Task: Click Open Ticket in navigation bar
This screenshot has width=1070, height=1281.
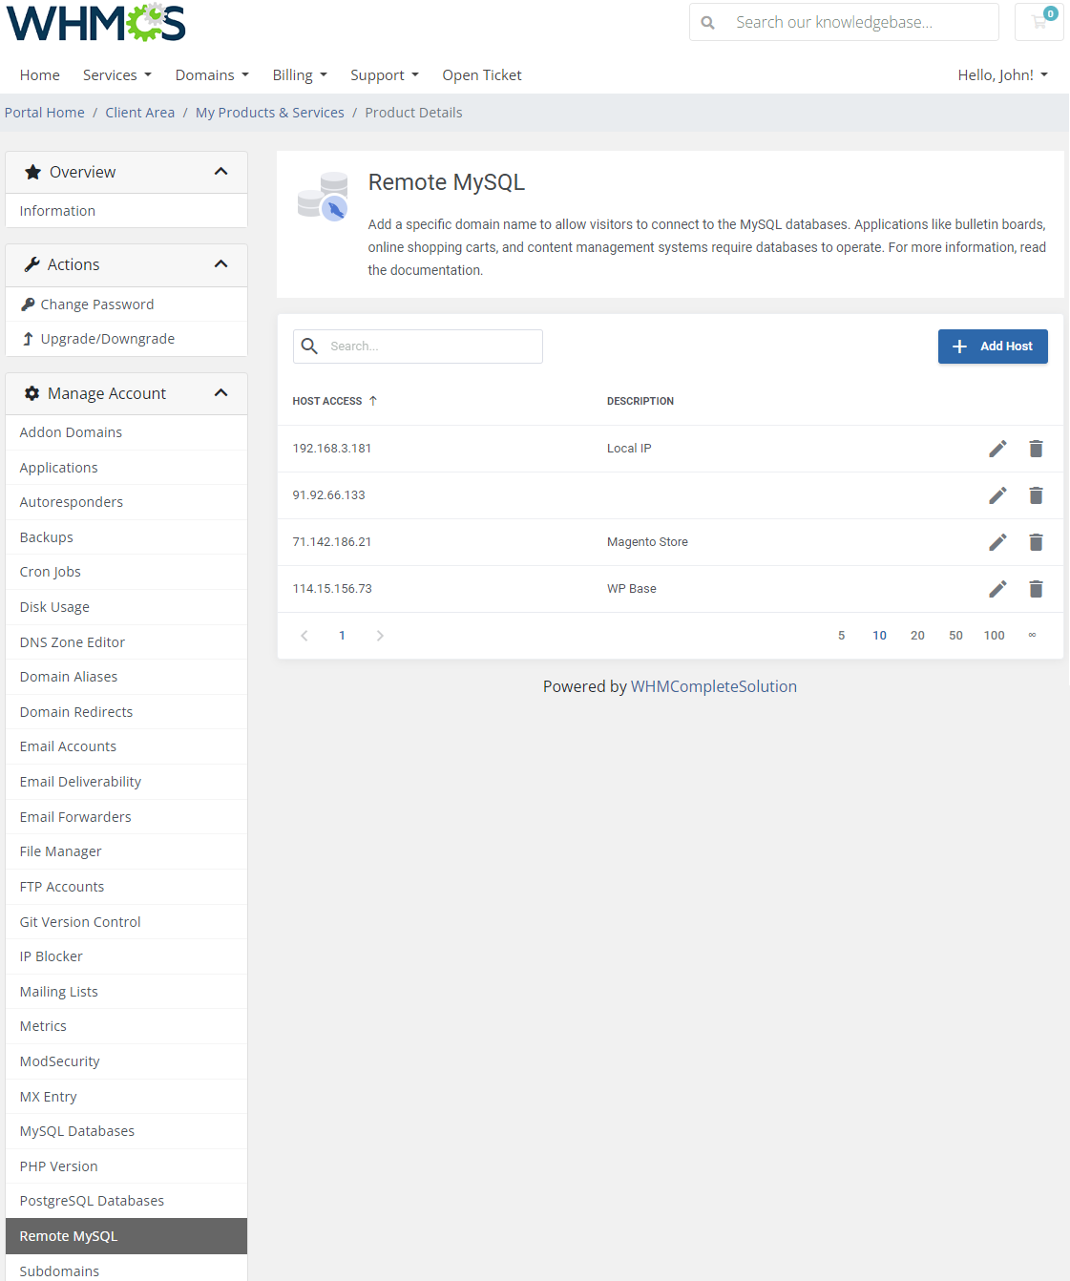Action: click(482, 75)
